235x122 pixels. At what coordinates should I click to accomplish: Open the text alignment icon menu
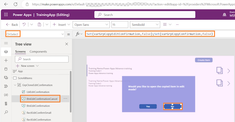tap(165, 24)
